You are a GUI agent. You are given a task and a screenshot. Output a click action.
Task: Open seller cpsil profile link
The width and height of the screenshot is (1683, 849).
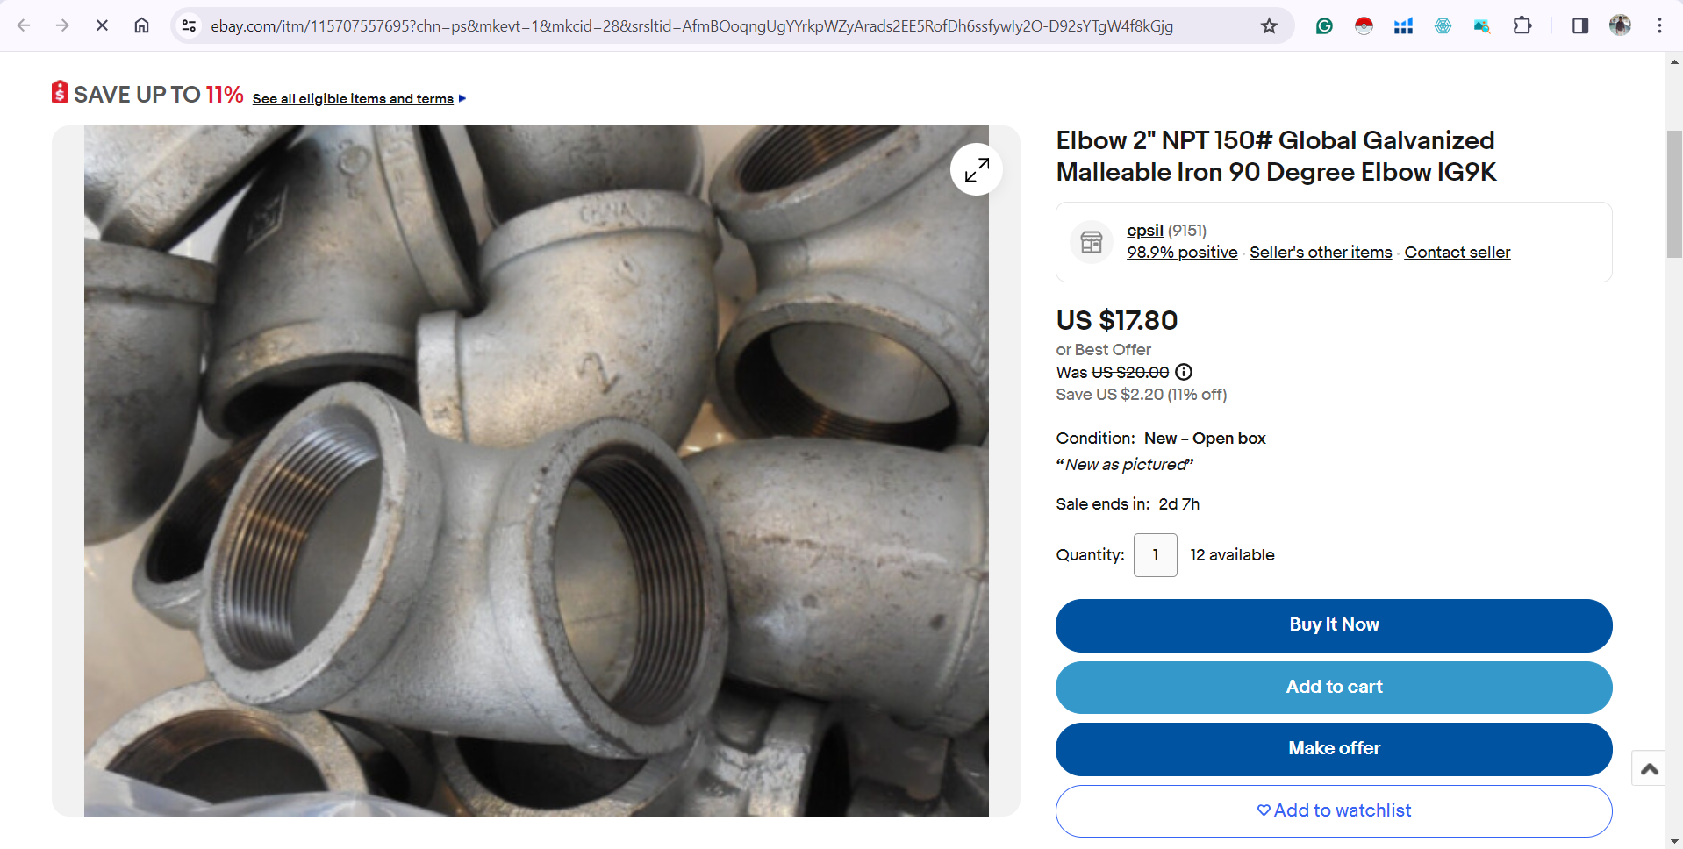point(1145,231)
